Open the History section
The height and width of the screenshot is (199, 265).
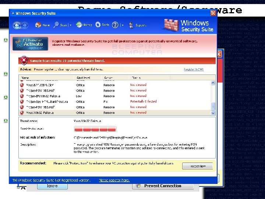coord(84,25)
